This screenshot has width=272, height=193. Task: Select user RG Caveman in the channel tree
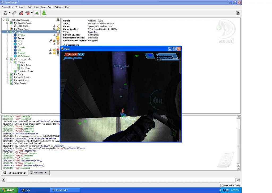click(x=23, y=56)
